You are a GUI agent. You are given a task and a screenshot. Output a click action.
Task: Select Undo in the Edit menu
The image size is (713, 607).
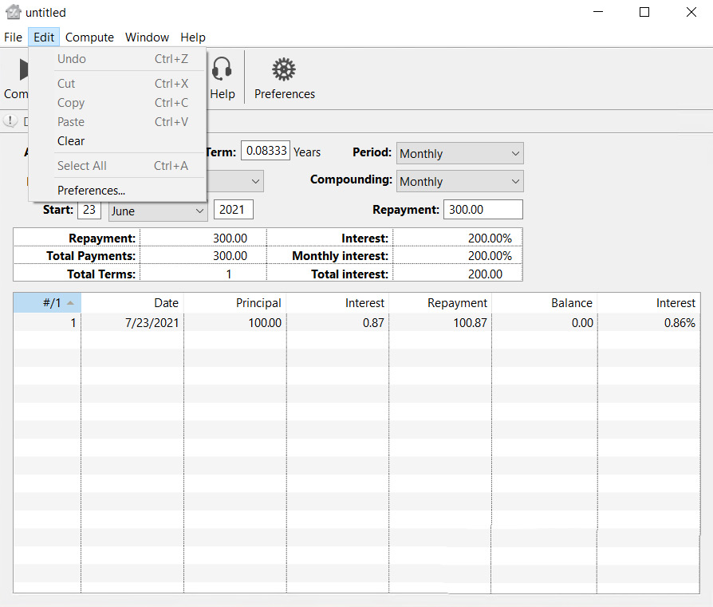point(117,59)
